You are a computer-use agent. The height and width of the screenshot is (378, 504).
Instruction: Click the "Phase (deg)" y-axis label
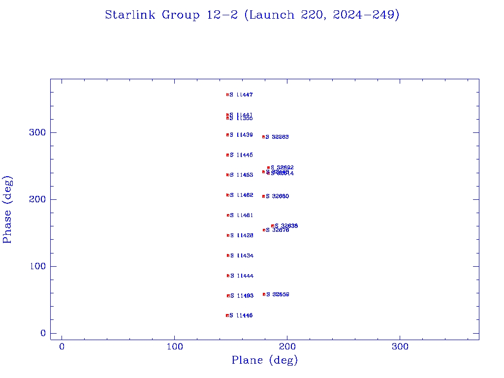7,210
